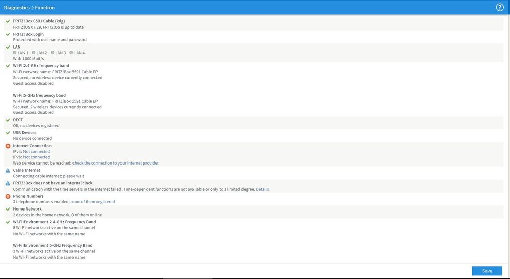The height and width of the screenshot is (279, 510).
Task: Click 'FRITZ!Box does not have an internal clock.' heading
Action: pos(53,183)
